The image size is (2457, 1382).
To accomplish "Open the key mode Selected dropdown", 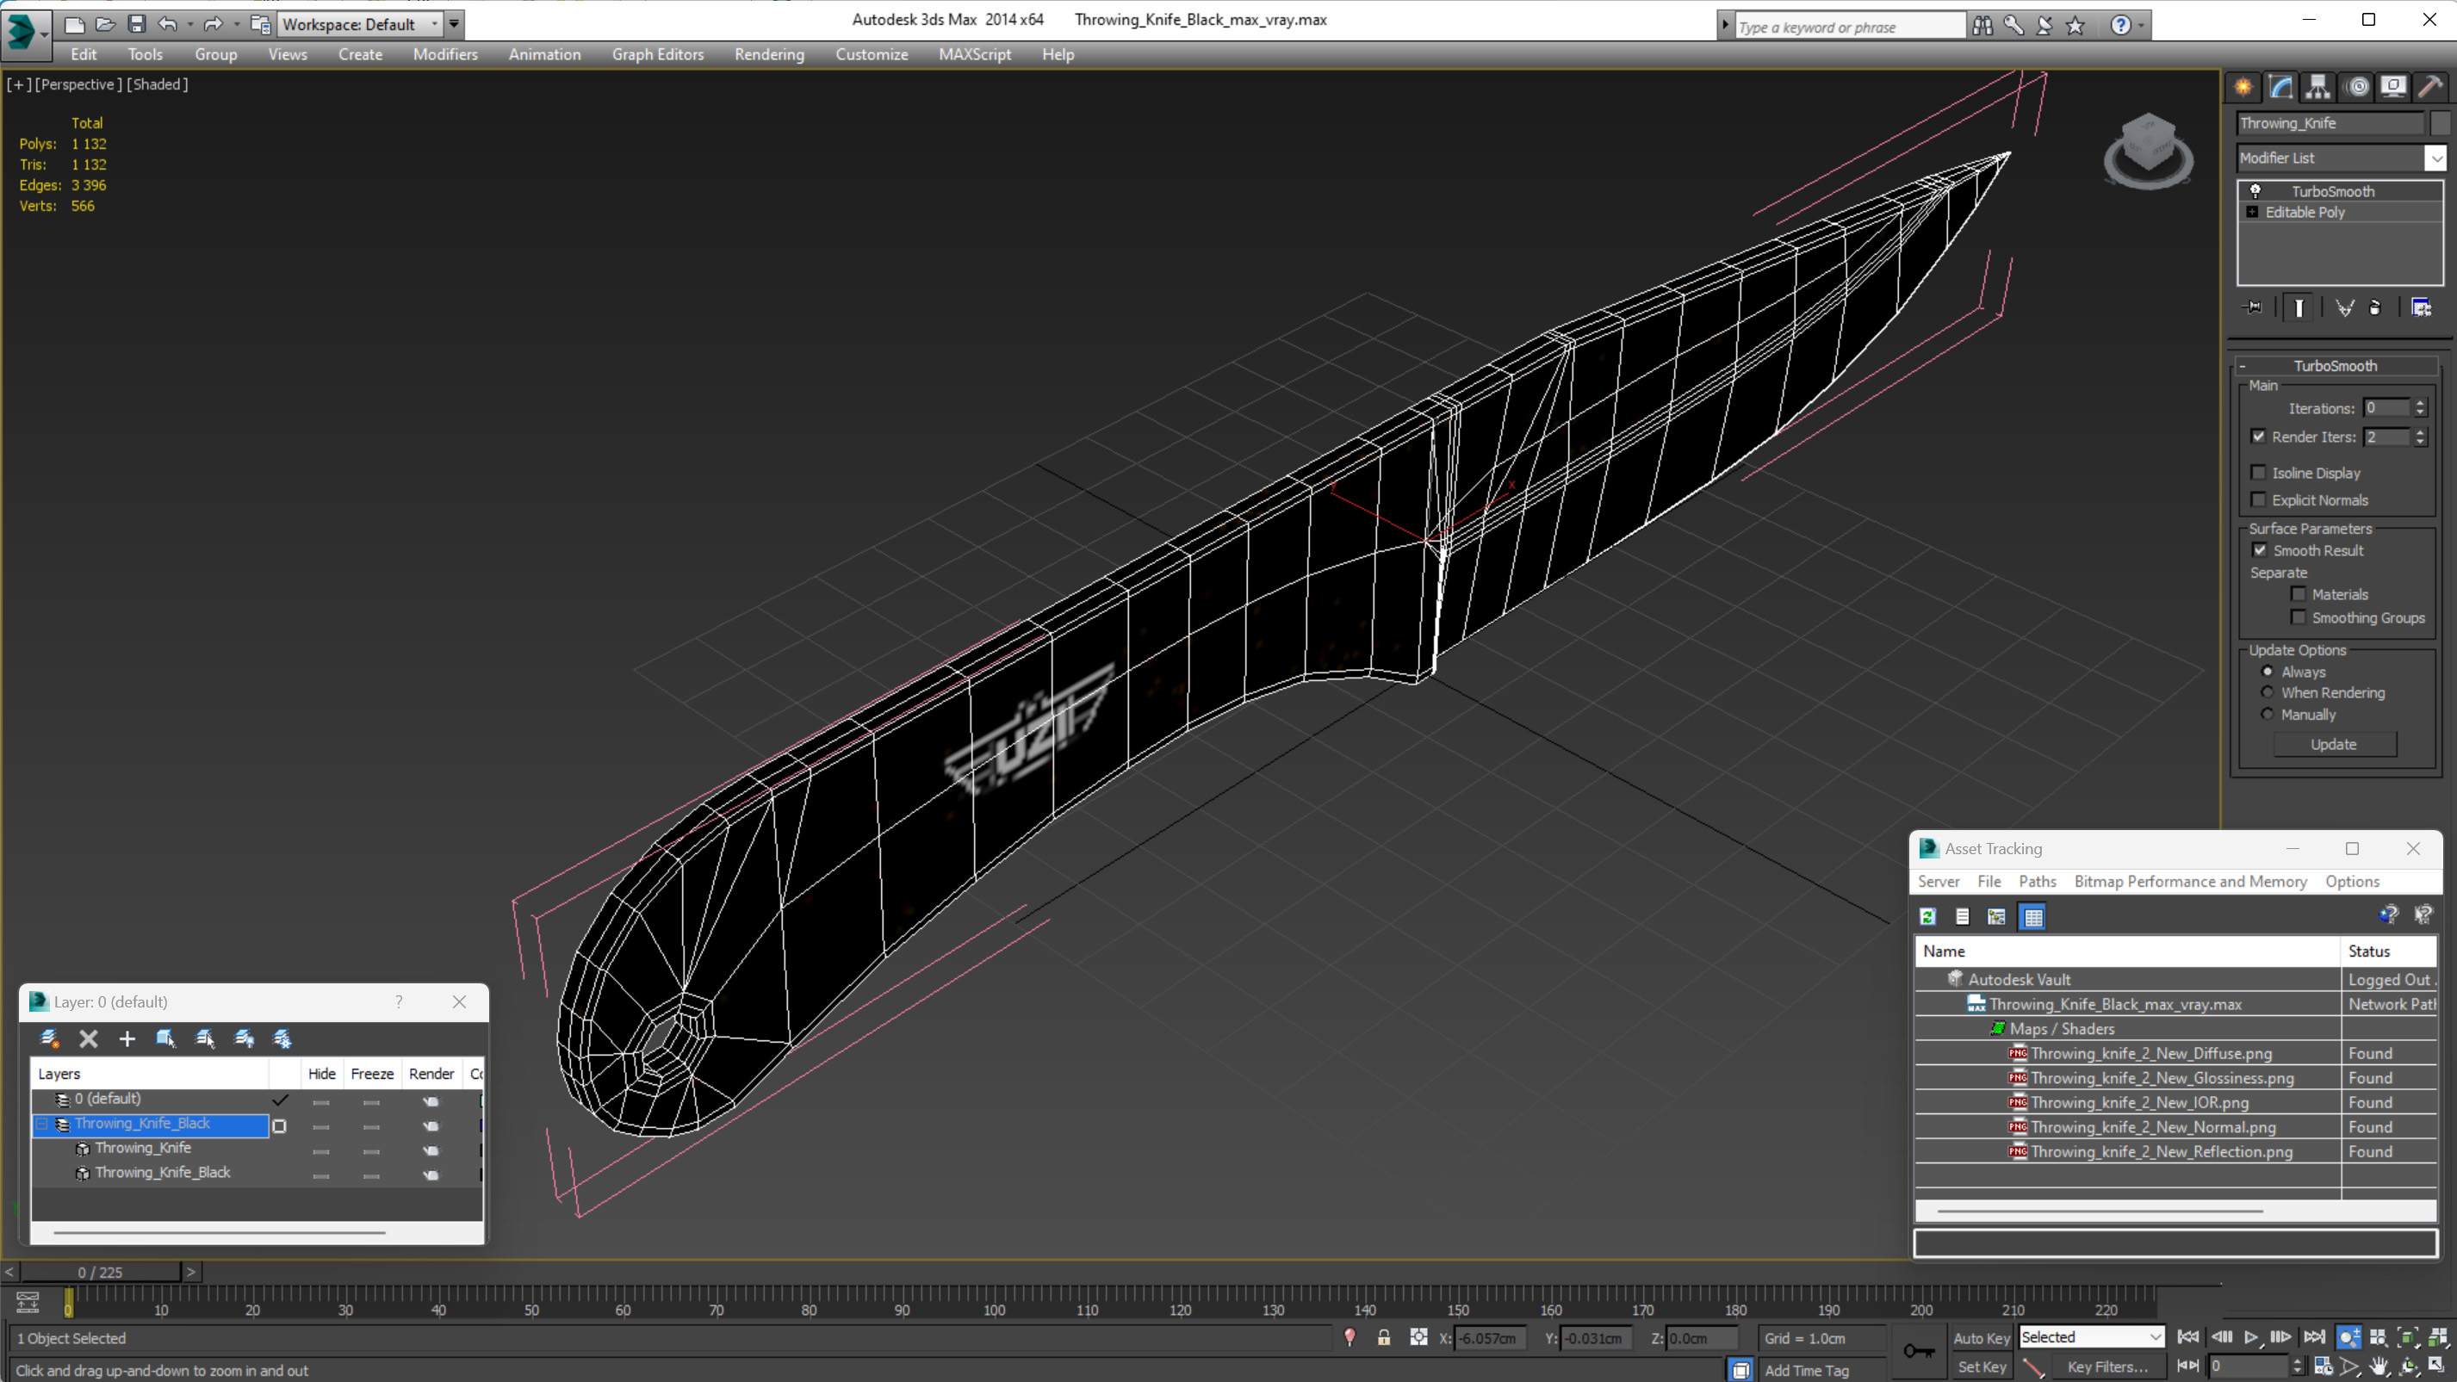I will click(2091, 1337).
